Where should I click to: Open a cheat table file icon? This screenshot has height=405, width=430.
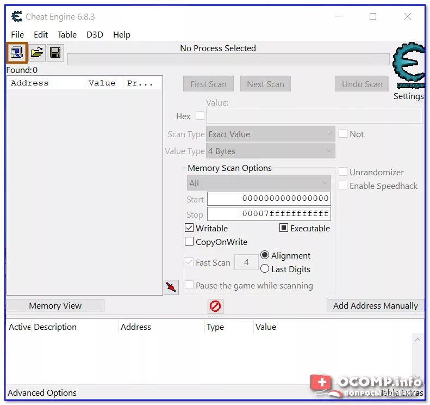[37, 52]
